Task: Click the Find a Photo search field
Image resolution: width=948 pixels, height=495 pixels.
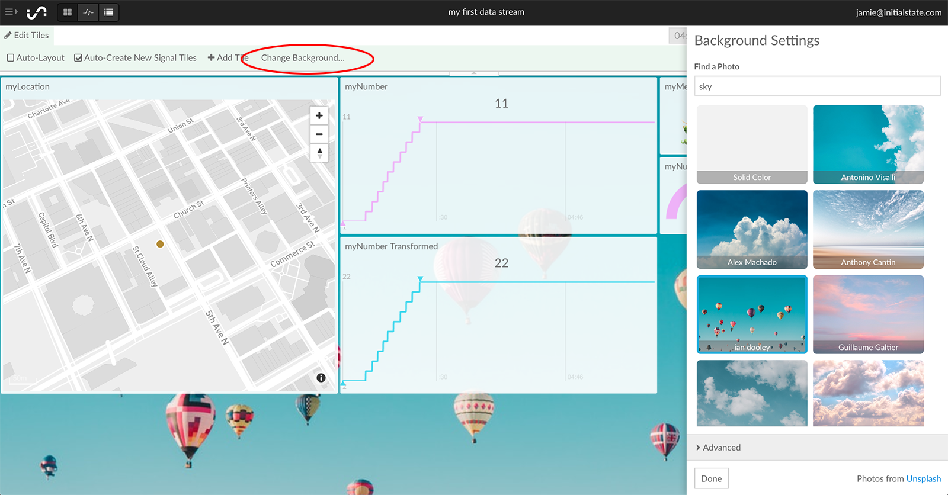Action: click(817, 86)
